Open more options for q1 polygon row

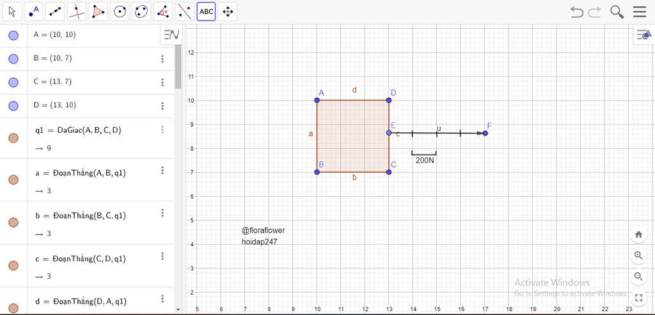point(162,130)
